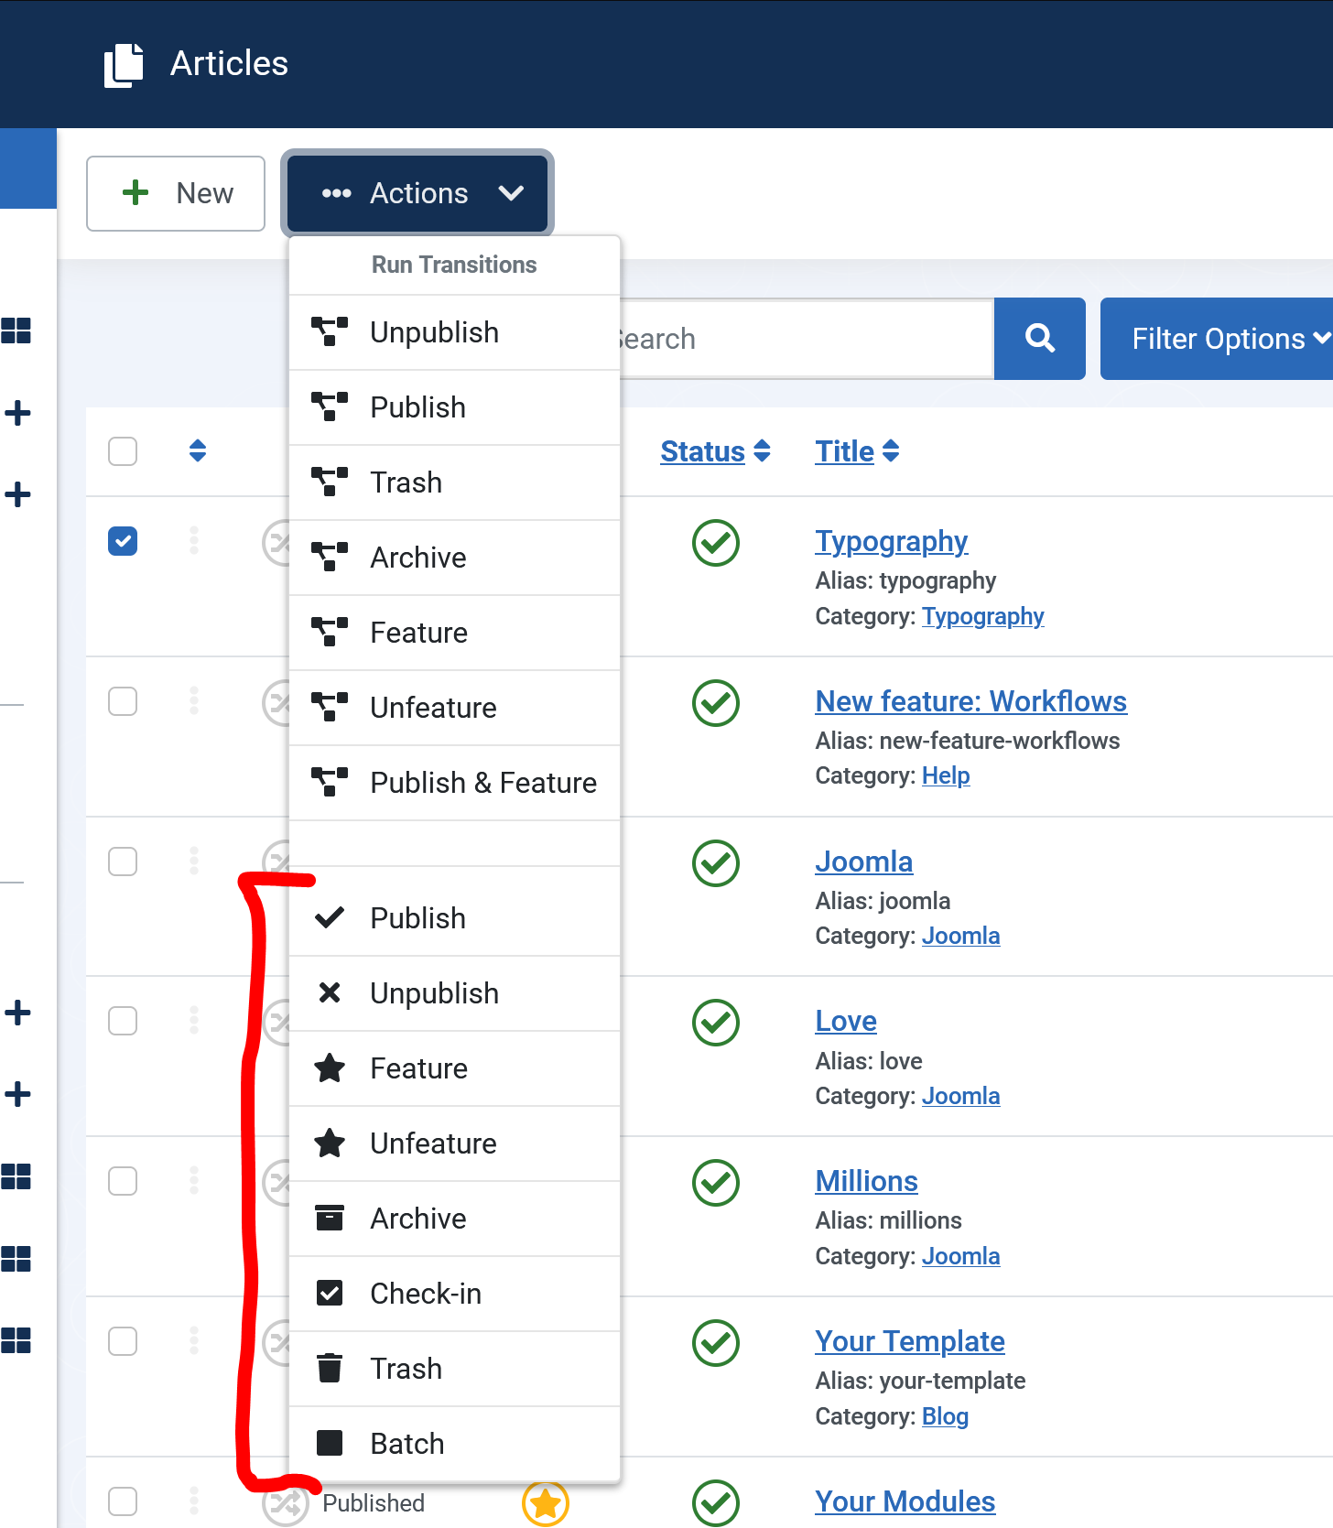This screenshot has height=1528, width=1333.
Task: Open the Millions article link
Action: coord(866,1181)
